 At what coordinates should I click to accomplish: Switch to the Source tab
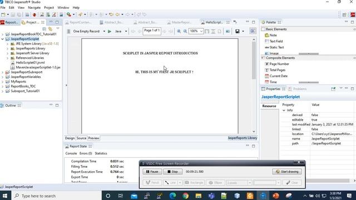coord(81,138)
